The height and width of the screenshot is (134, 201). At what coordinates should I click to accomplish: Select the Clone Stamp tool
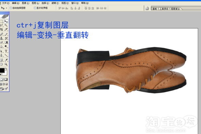[x=2, y=38]
